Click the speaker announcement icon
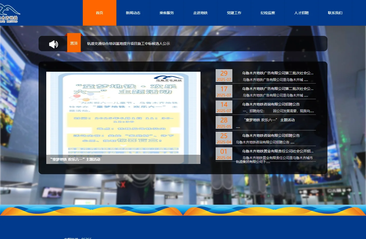This screenshot has height=239, width=366. 53,44
